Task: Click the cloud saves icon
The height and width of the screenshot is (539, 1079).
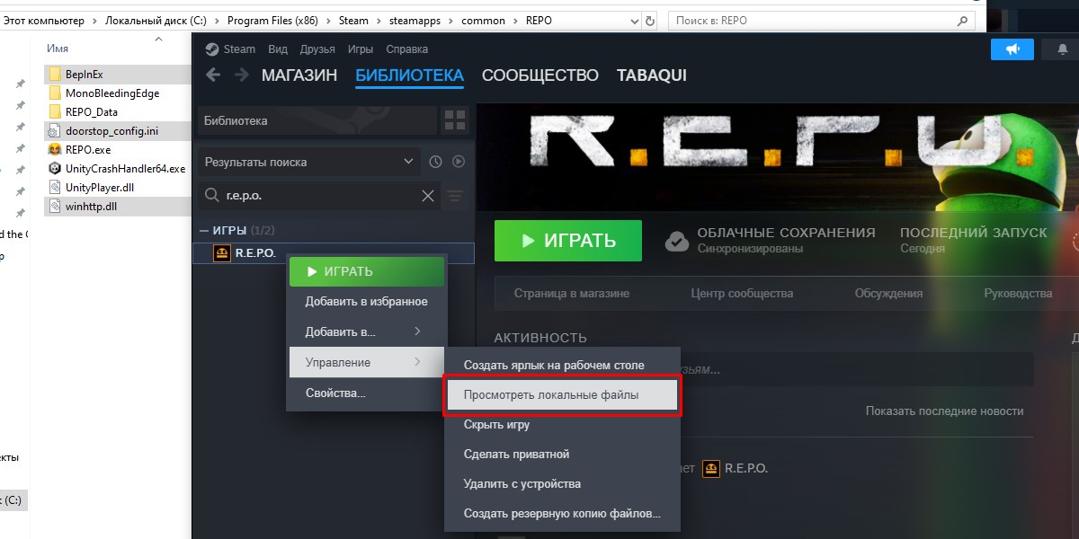Action: 677,241
